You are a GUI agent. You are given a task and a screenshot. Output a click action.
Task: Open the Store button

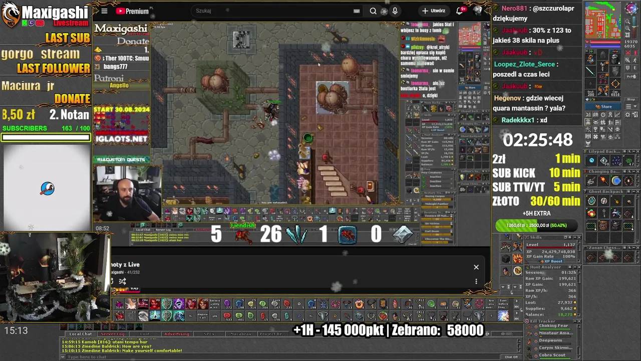coord(603,106)
